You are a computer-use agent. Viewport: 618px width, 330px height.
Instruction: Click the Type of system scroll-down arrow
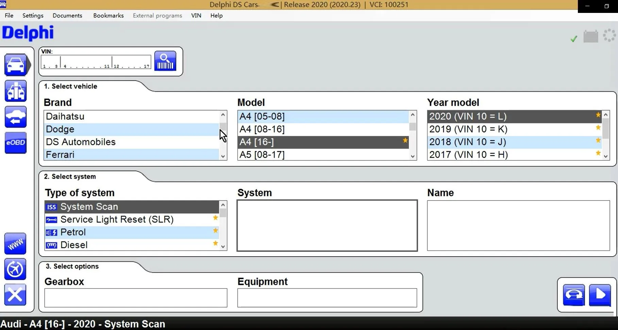[x=223, y=247]
